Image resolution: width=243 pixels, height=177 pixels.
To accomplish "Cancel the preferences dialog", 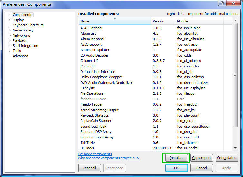I will coord(202,168).
